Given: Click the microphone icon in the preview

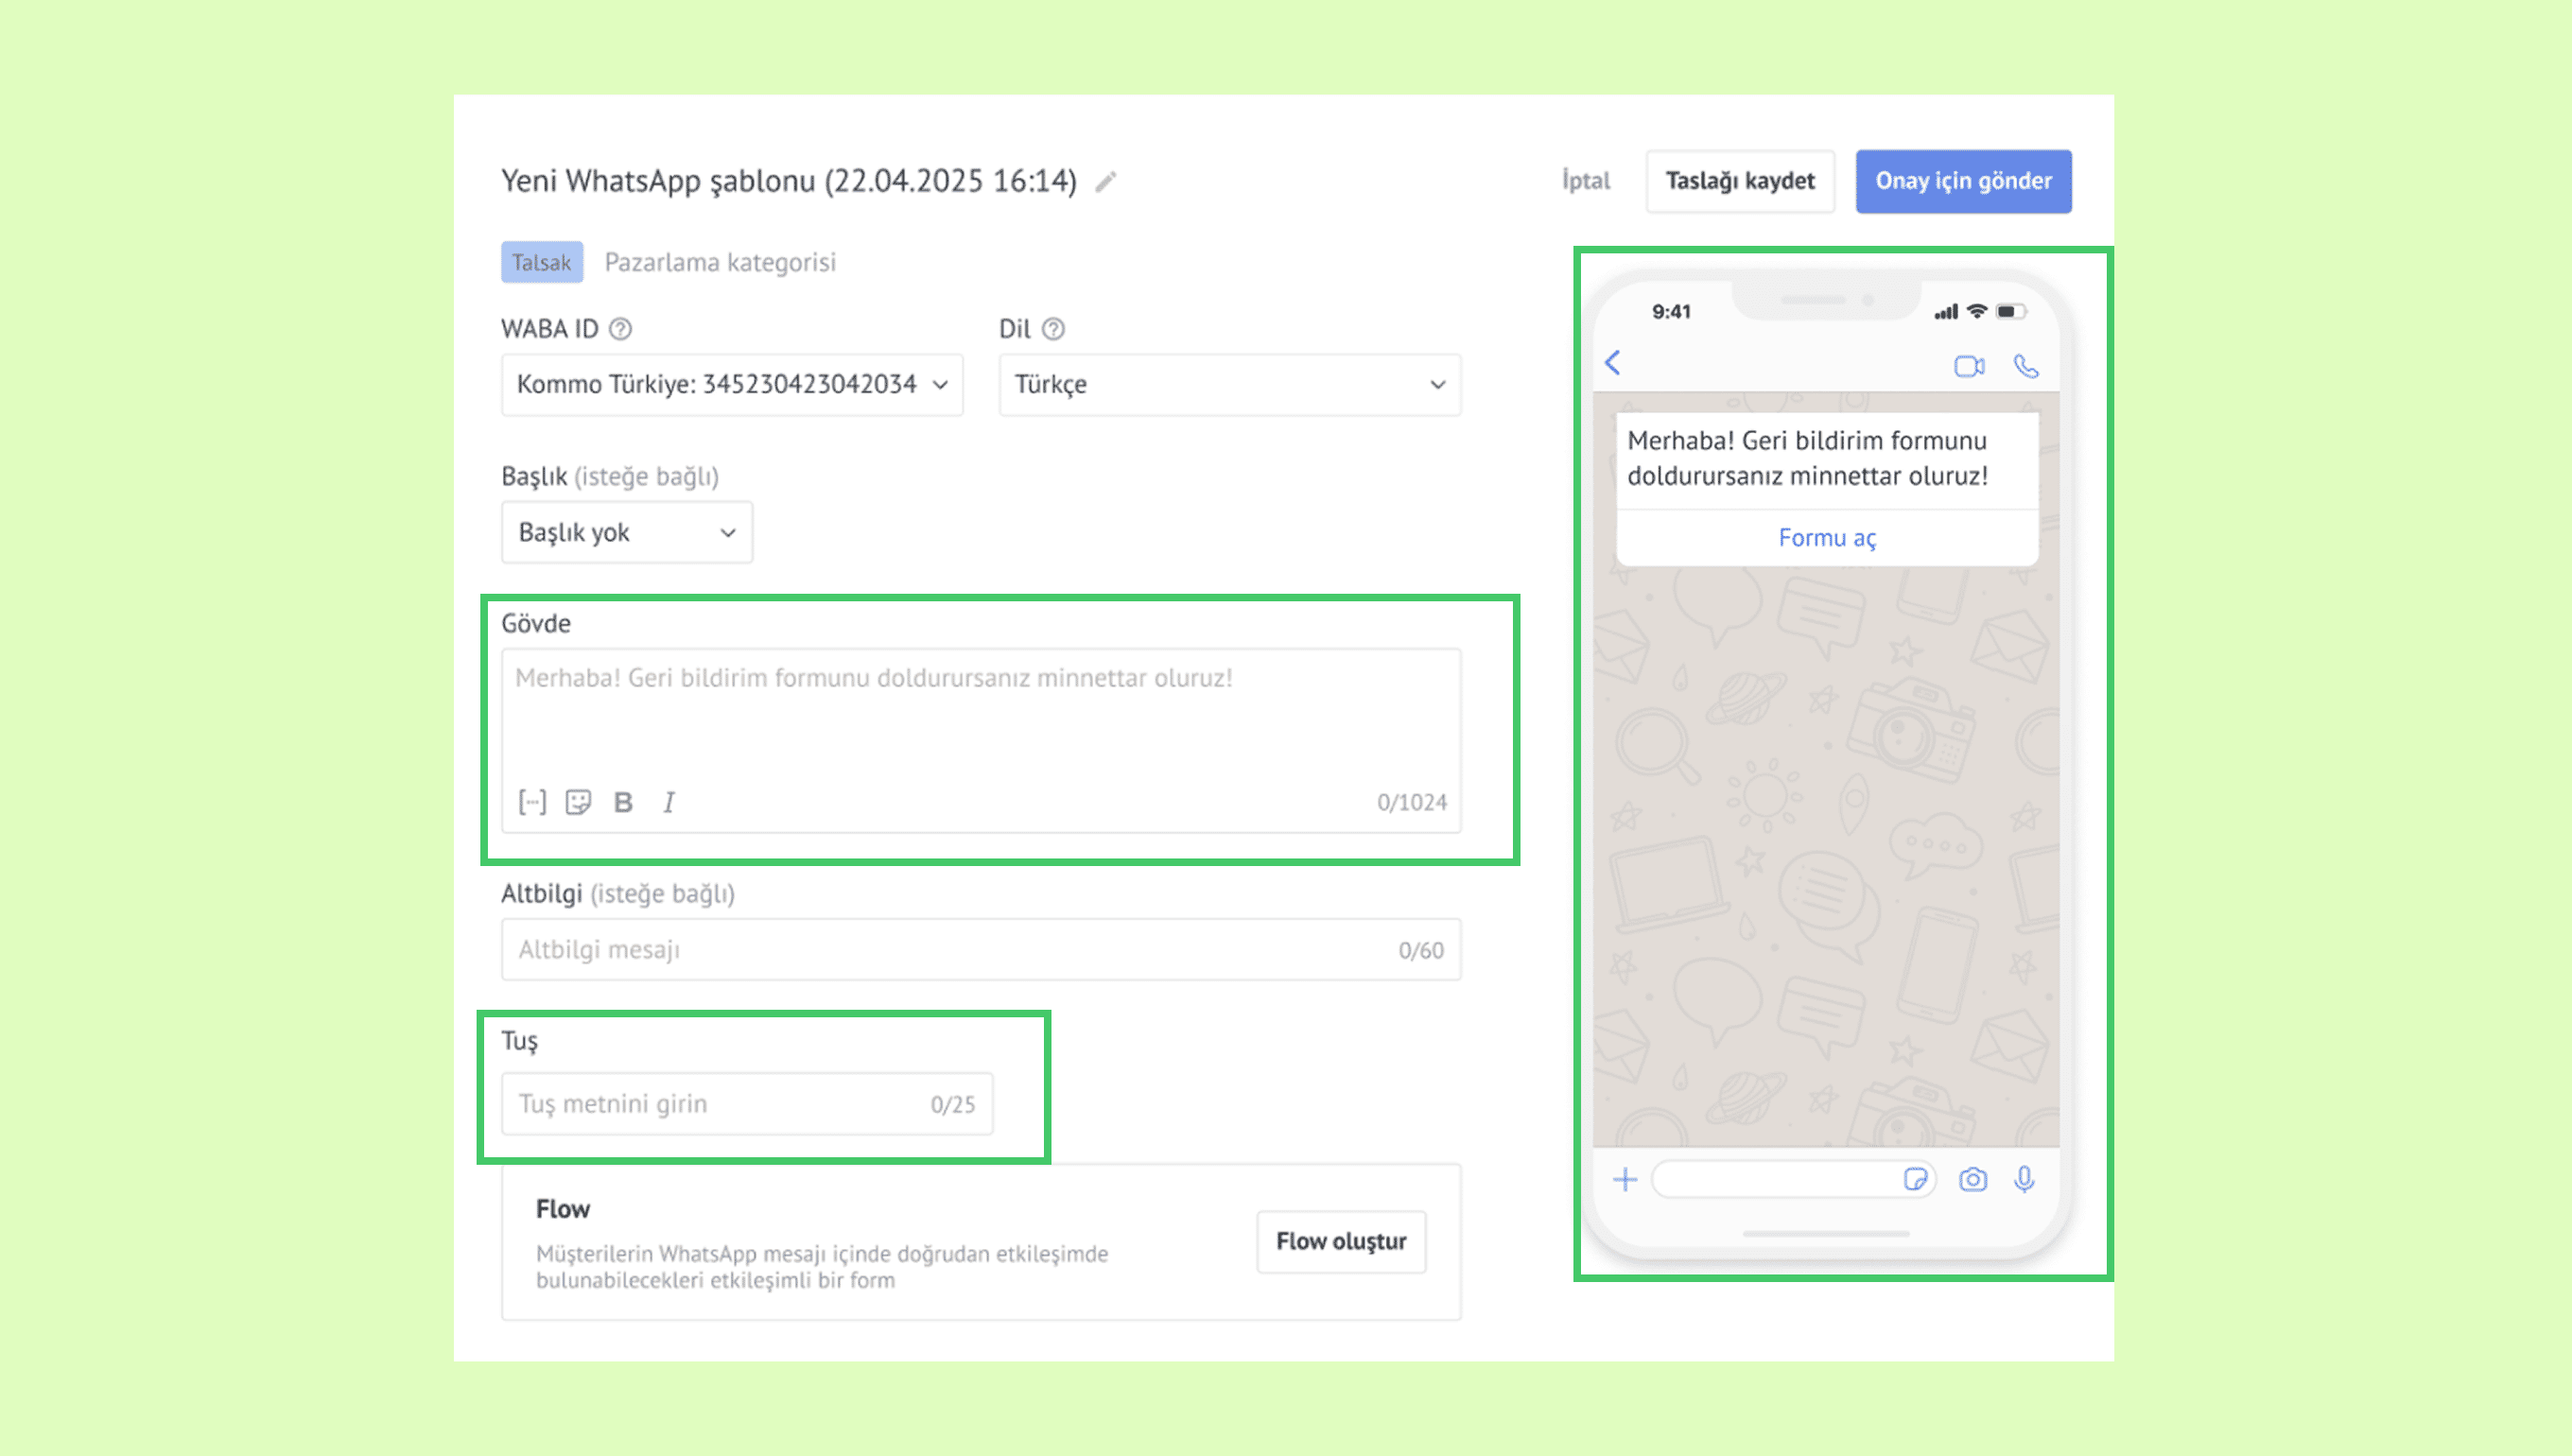Looking at the screenshot, I should [2024, 1180].
